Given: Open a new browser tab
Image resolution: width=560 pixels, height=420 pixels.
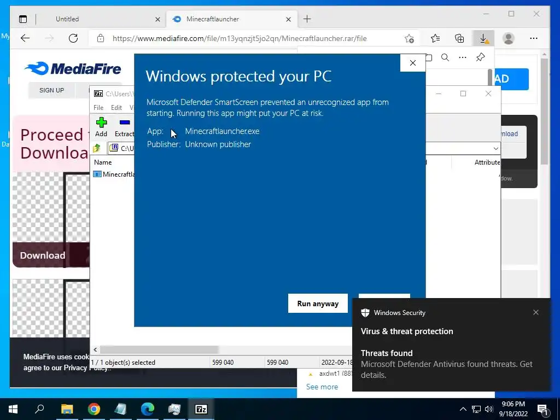Looking at the screenshot, I should point(307,19).
